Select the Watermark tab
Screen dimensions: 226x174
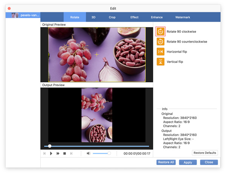pyautogui.click(x=183, y=17)
